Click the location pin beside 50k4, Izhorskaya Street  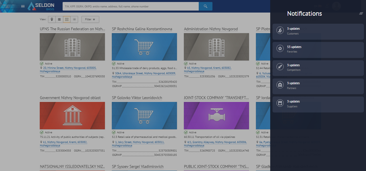tap(113, 73)
